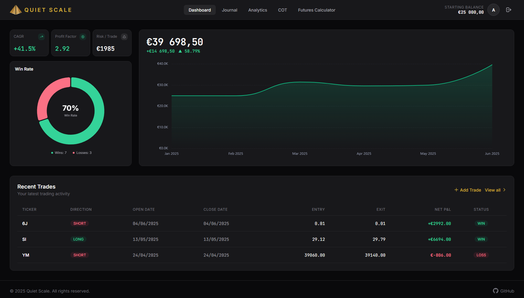Open the Profit Factor info icon
Screen dimensions: 524x298
coord(83,36)
